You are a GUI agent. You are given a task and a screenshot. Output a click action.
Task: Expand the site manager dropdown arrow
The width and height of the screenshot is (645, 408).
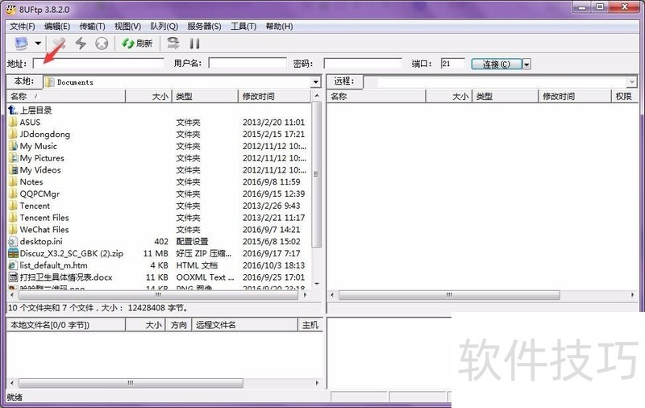[x=38, y=43]
